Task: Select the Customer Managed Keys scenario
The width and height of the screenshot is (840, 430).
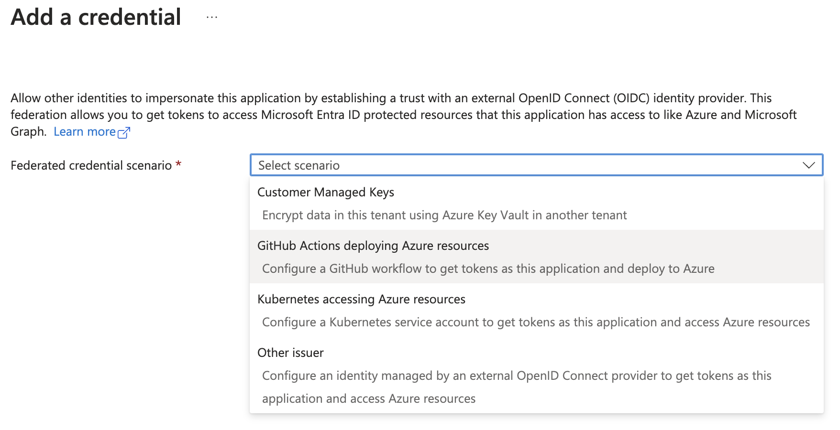Action: 326,192
